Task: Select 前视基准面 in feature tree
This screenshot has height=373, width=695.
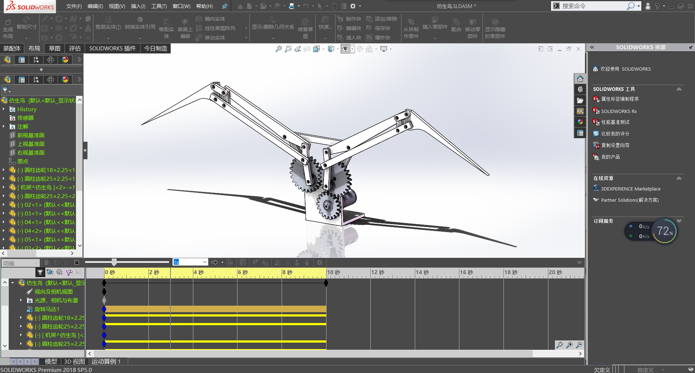Action: 31,135
